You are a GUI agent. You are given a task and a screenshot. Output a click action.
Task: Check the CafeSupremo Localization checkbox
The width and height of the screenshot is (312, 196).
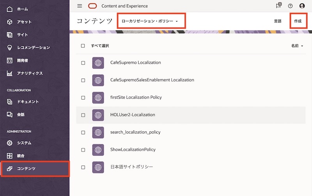click(83, 63)
